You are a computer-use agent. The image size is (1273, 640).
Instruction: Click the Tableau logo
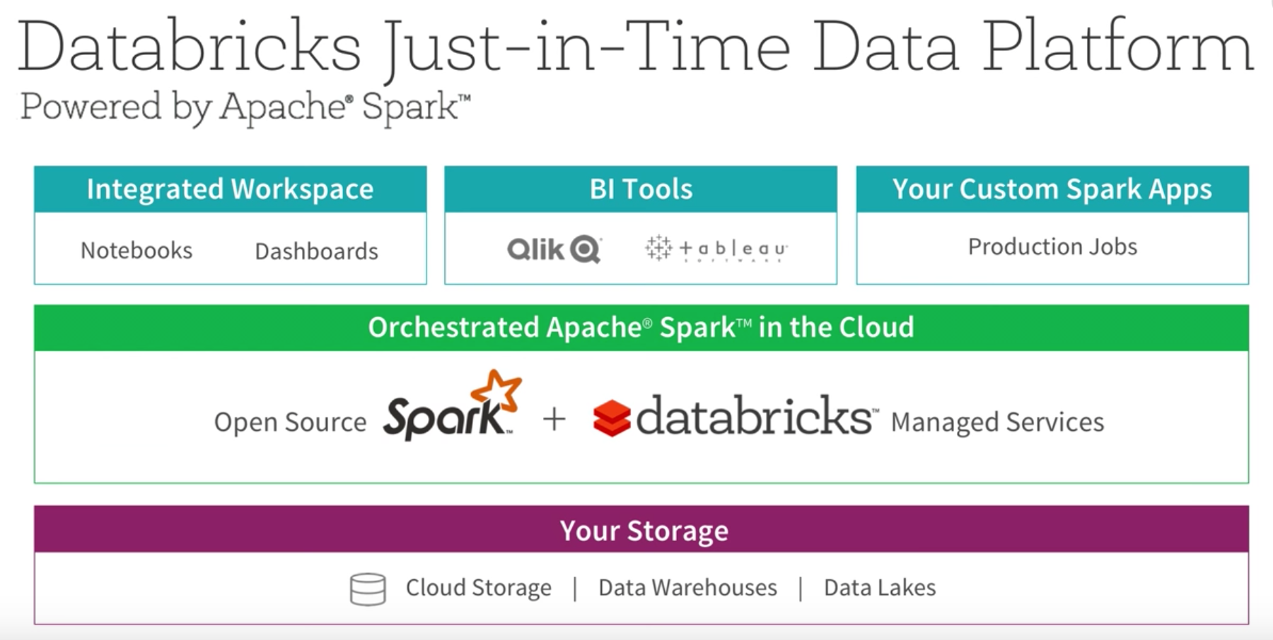(716, 249)
